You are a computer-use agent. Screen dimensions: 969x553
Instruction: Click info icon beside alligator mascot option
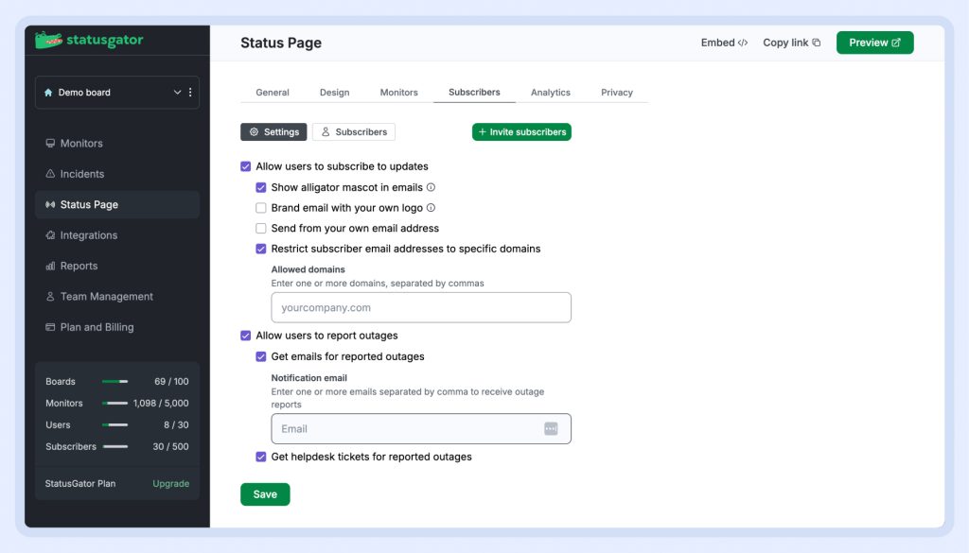(x=431, y=187)
